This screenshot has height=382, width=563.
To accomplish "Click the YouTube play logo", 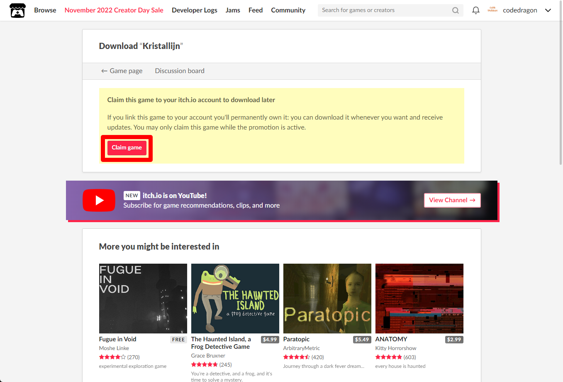I will 99,200.
